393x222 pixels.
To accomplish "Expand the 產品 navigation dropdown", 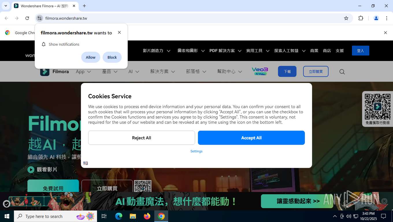I will click(x=110, y=71).
